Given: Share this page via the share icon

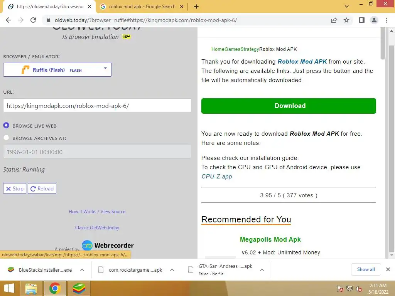Looking at the screenshot, I should [x=334, y=20].
